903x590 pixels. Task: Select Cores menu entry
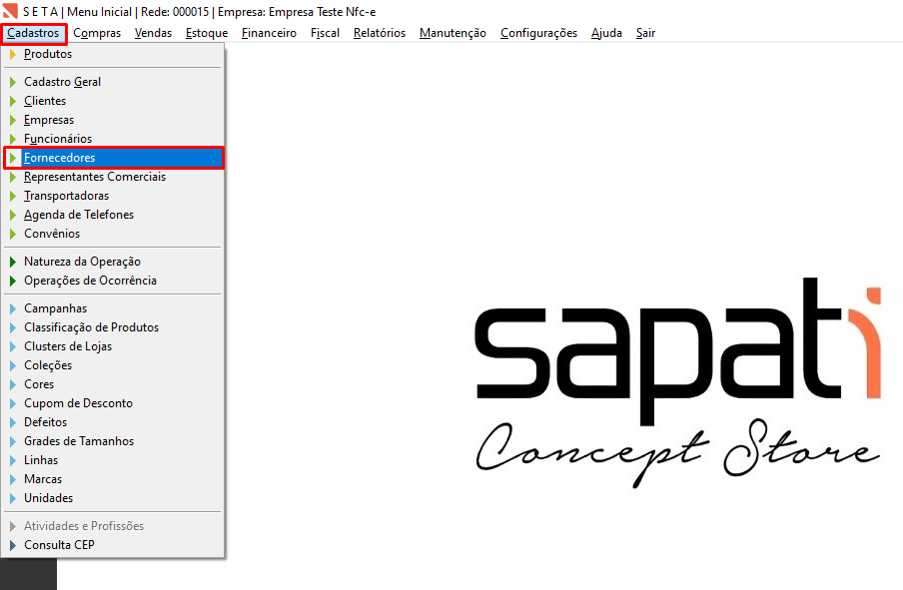click(113, 384)
